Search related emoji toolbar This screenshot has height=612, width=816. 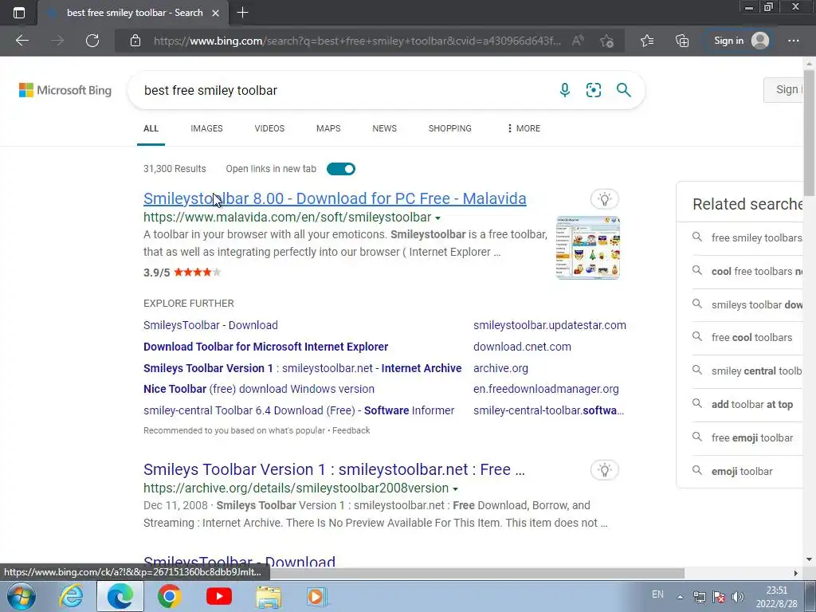747,471
